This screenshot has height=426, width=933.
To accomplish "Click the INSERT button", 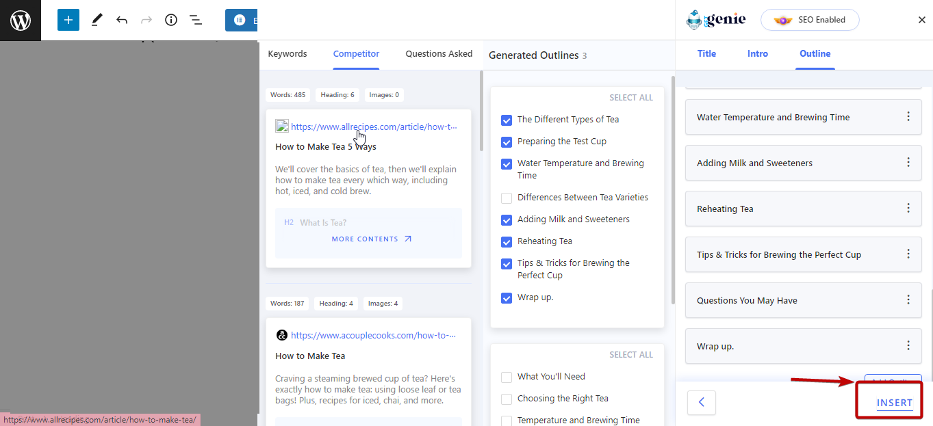I will (x=894, y=403).
